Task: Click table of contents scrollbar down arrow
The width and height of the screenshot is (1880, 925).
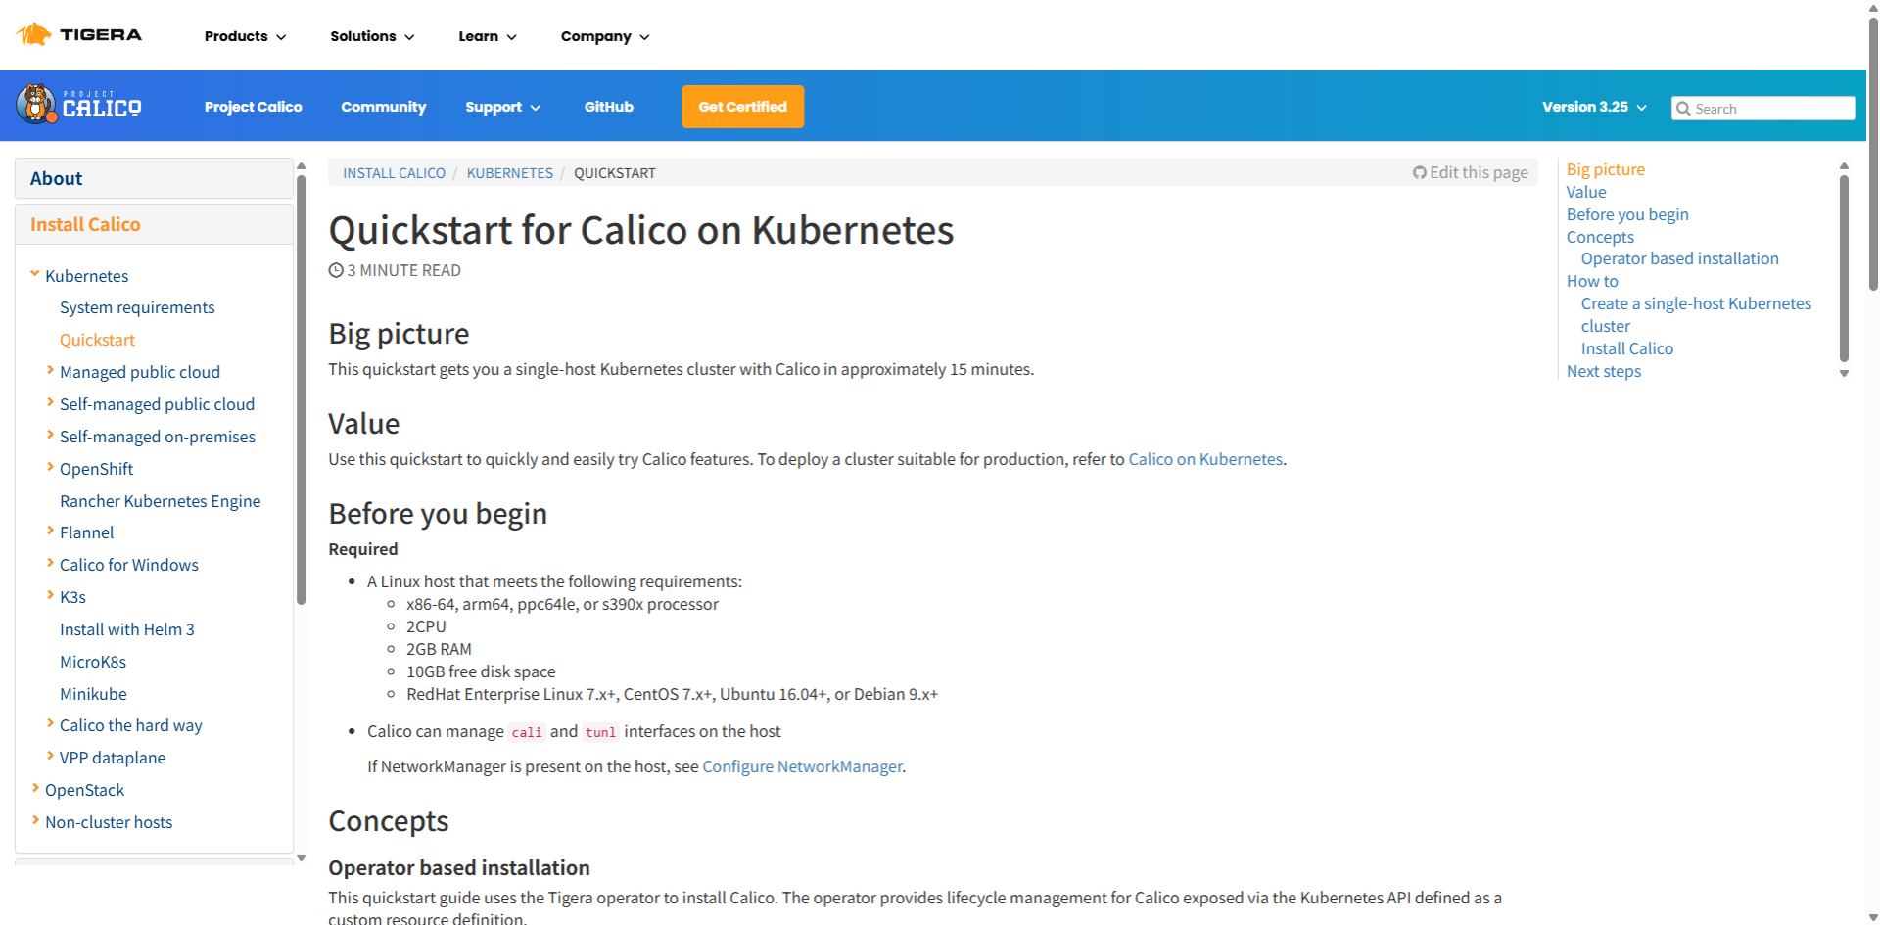Action: click(1844, 373)
